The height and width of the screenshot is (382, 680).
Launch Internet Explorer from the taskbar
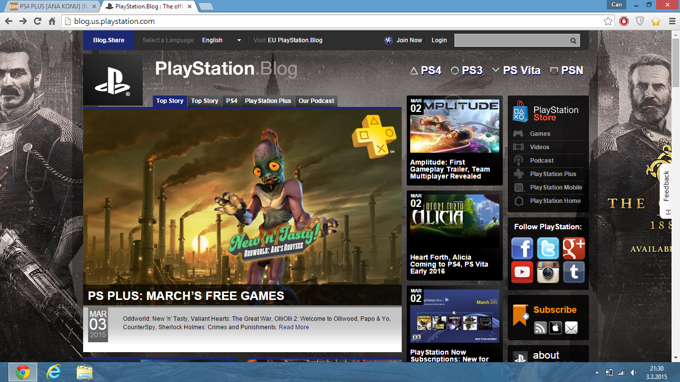click(53, 372)
